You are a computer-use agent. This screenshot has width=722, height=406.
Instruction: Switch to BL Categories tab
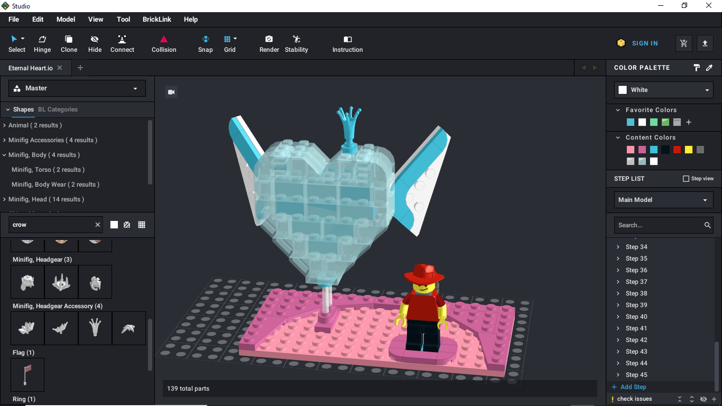(58, 109)
